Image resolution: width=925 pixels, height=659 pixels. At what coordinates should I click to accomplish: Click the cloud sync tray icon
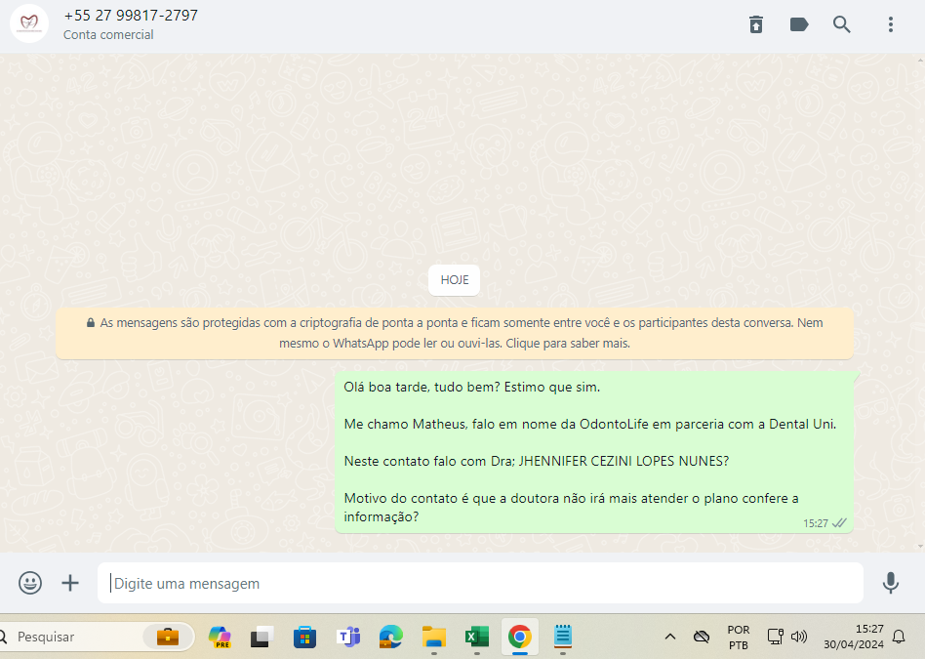[702, 637]
